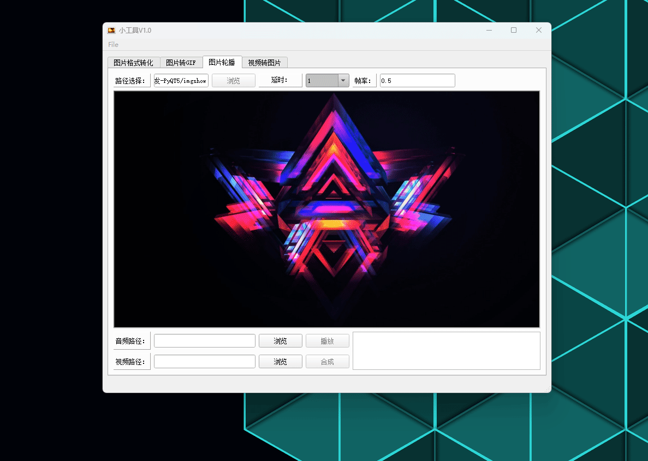Click the 视频路径: label
The height and width of the screenshot is (461, 648).
pos(130,362)
